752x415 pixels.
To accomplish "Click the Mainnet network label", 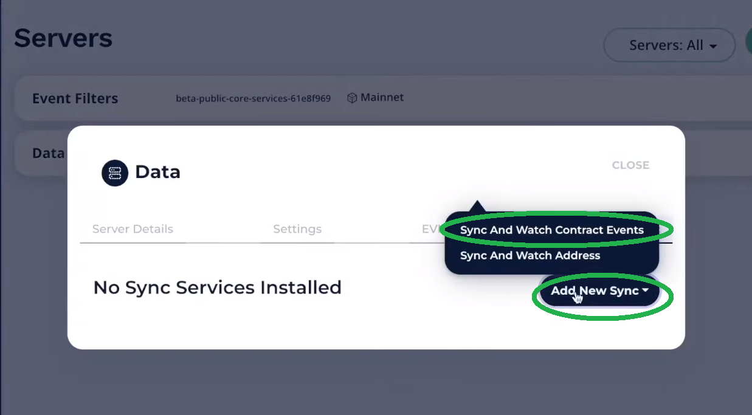I will [382, 97].
